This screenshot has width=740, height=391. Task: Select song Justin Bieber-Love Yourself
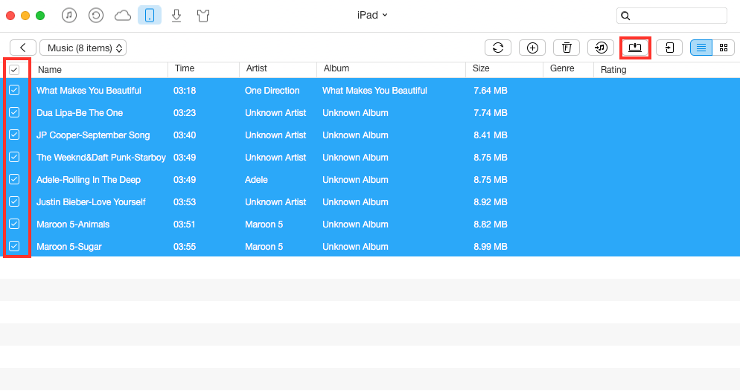(x=91, y=202)
